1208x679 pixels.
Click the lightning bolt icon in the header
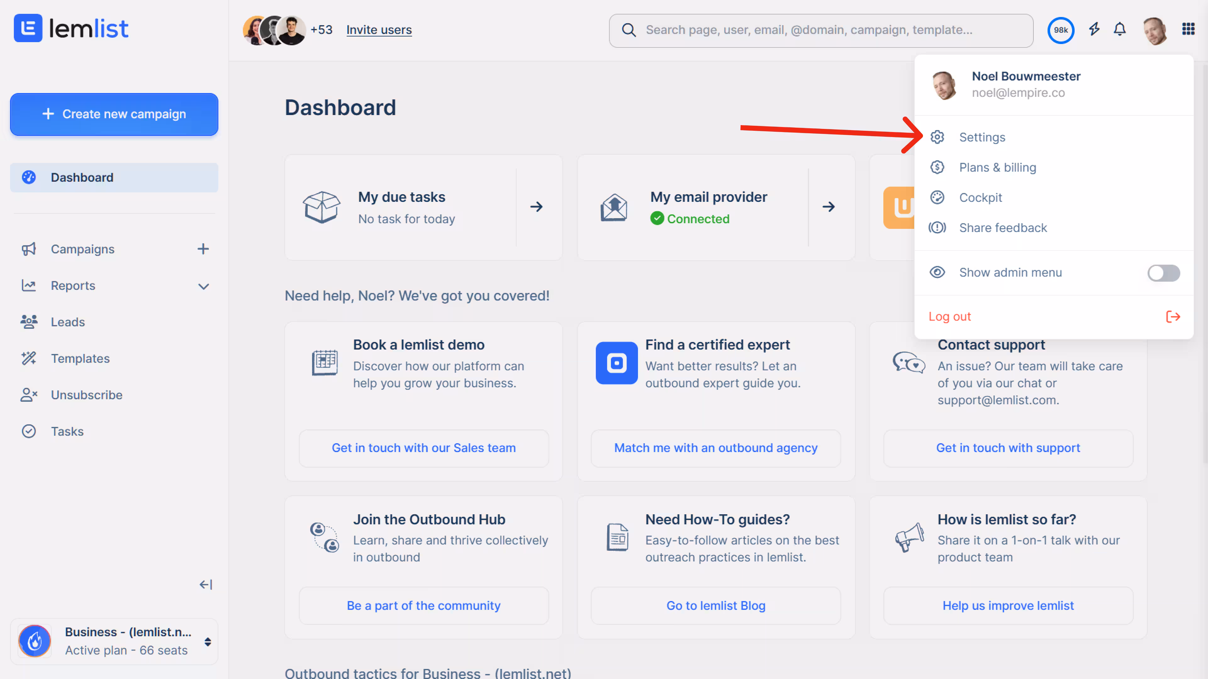(1094, 30)
